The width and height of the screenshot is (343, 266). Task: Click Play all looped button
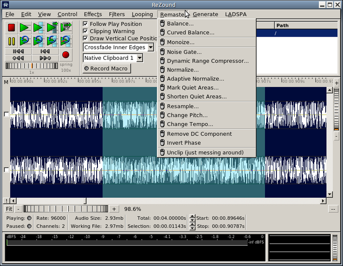click(24, 41)
